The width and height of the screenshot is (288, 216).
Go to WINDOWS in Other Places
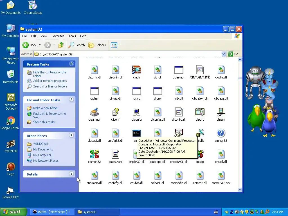coord(40,144)
